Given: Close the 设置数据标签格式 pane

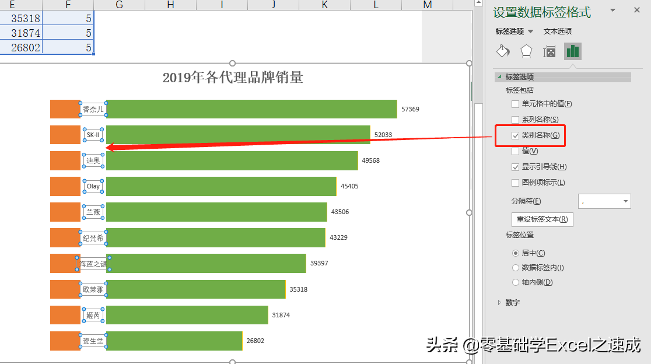Looking at the screenshot, I should coord(637,10).
